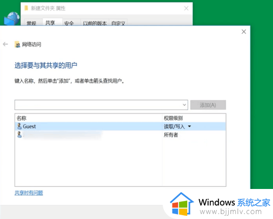Close the network access dialog
273x219 pixels.
[x=244, y=32]
